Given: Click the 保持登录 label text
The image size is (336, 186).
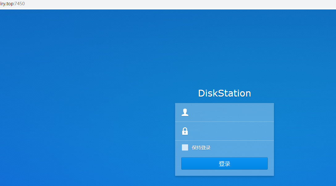Looking at the screenshot, I should pyautogui.click(x=201, y=148).
